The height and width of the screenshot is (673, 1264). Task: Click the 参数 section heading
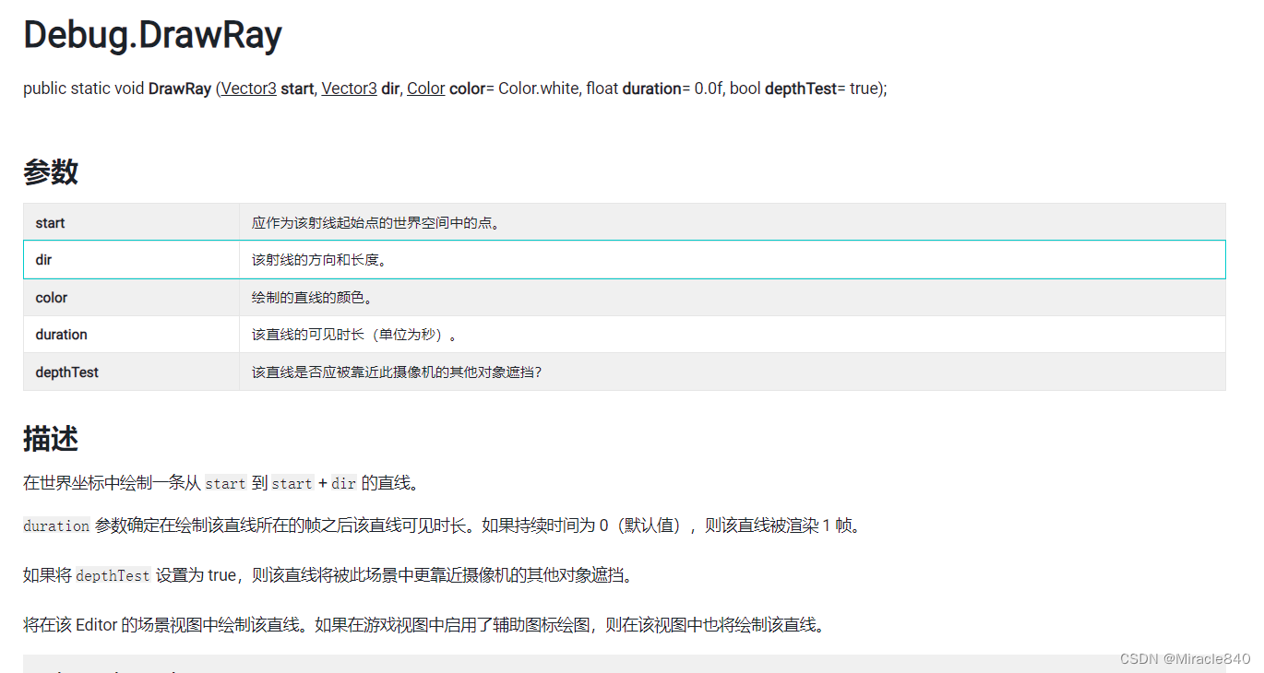tap(50, 171)
